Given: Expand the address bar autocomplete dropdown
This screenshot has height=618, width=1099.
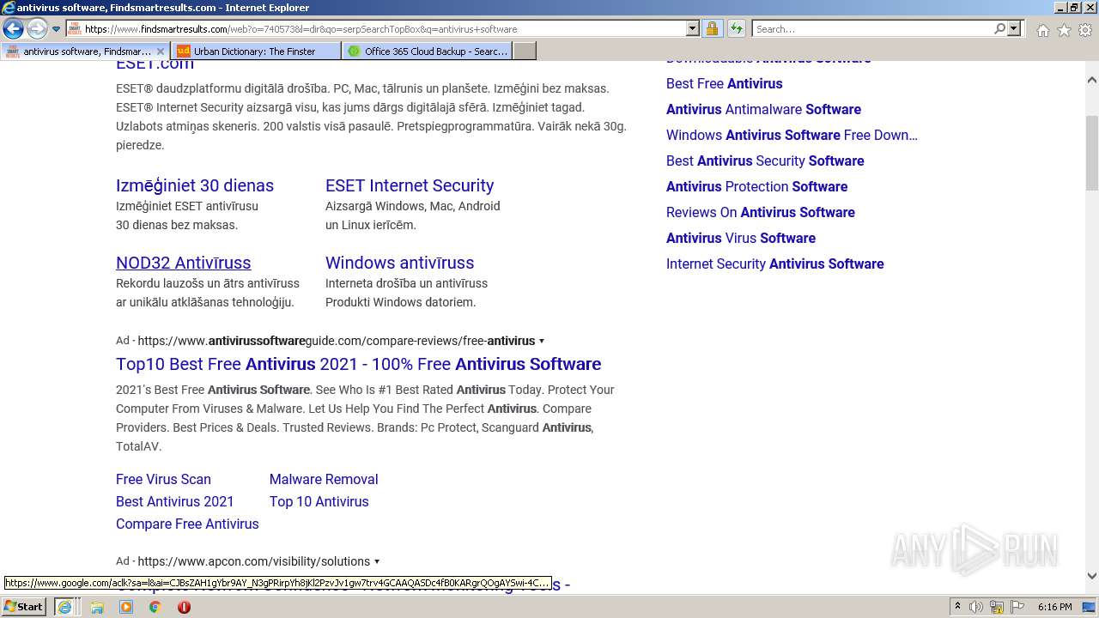Looking at the screenshot, I should click(693, 28).
